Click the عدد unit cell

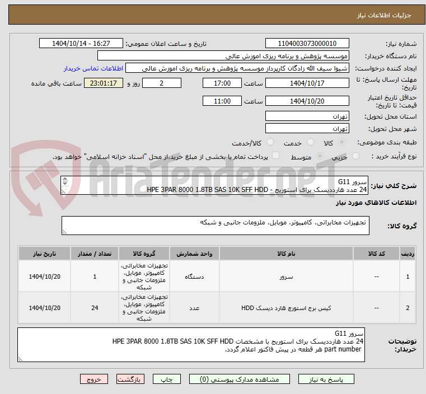pos(194,308)
